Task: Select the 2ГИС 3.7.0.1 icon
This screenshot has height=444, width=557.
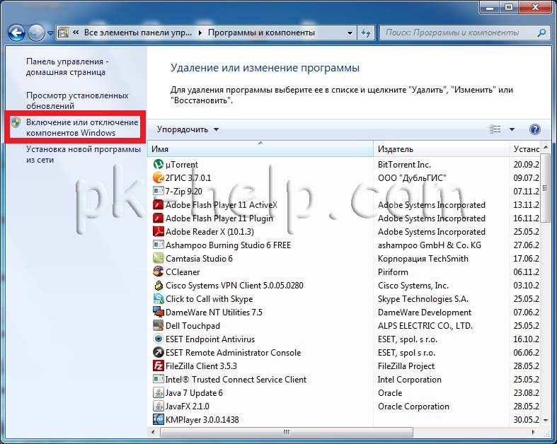Action: (x=158, y=177)
